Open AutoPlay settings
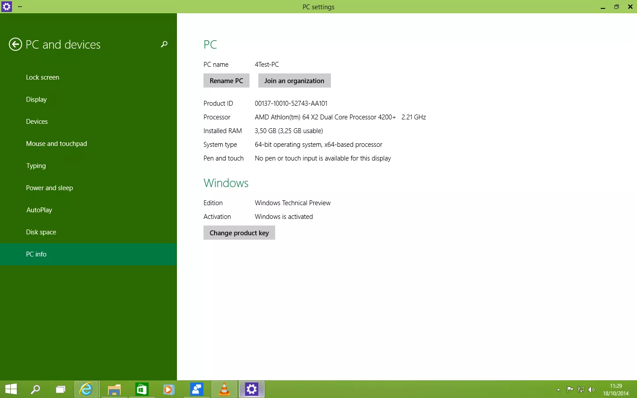Screen dimensions: 637x398 [x=88, y=210]
